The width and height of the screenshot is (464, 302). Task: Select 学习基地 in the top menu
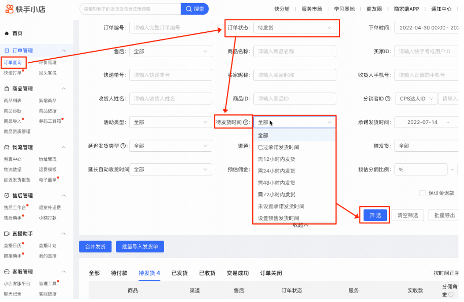[x=342, y=9]
